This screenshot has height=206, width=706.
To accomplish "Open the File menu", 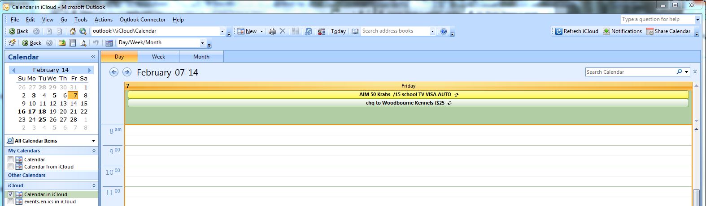I will [15, 20].
